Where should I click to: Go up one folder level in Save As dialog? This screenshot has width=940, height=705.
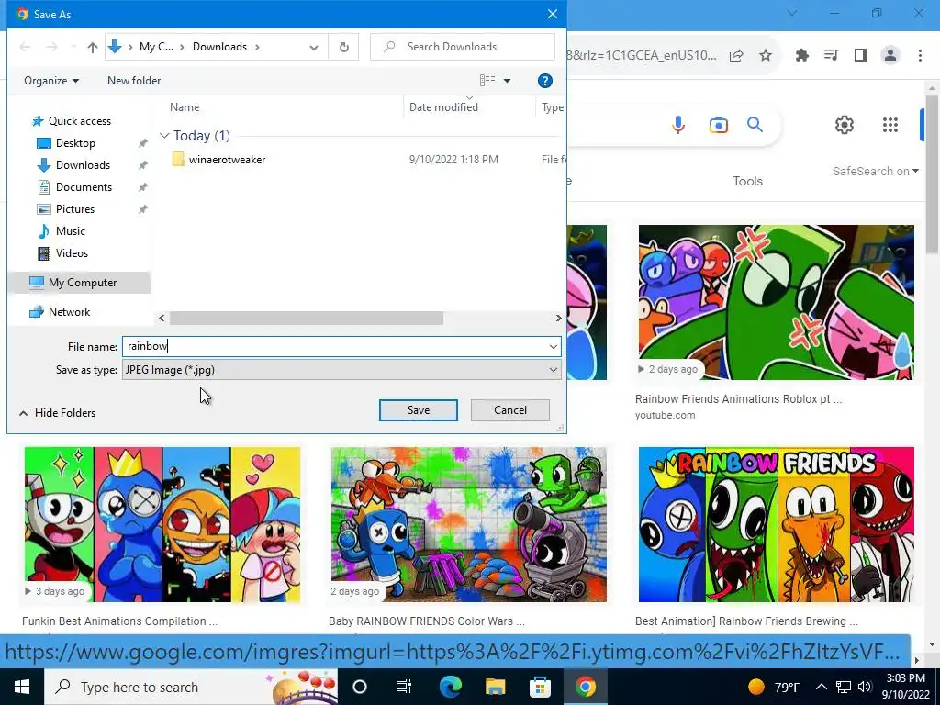coord(93,47)
